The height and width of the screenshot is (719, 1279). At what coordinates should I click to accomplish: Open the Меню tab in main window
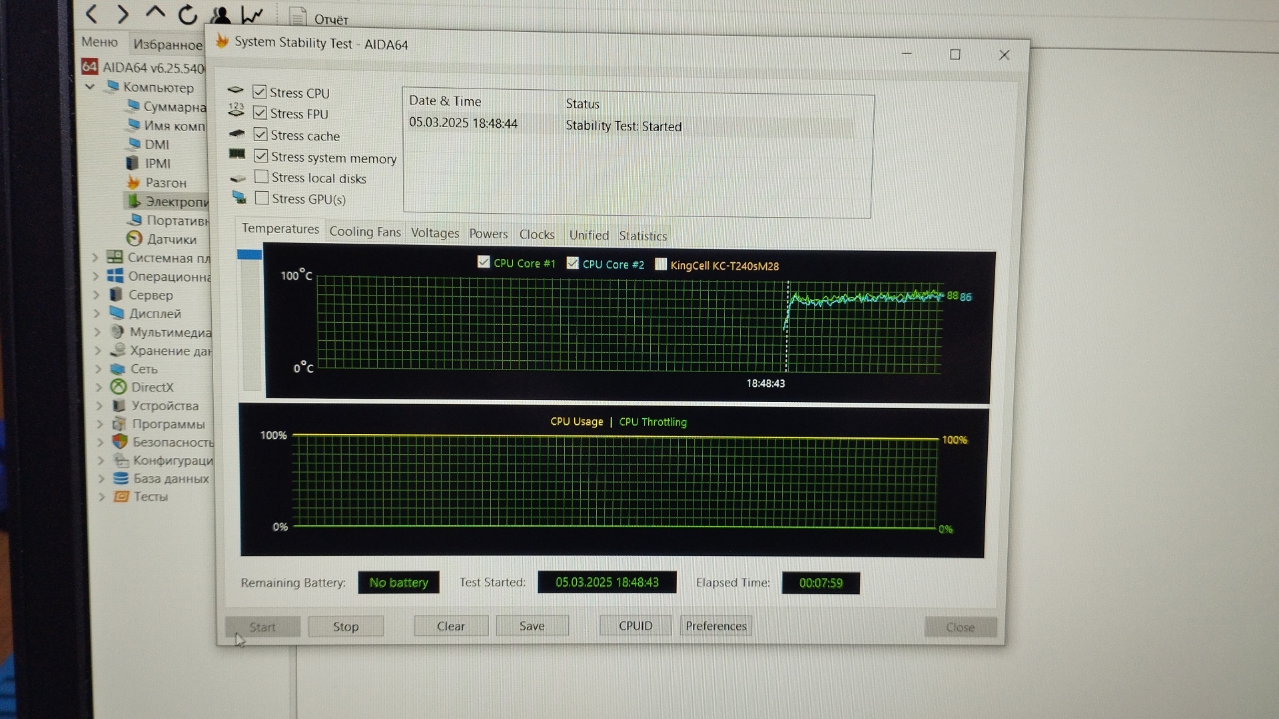(x=99, y=42)
